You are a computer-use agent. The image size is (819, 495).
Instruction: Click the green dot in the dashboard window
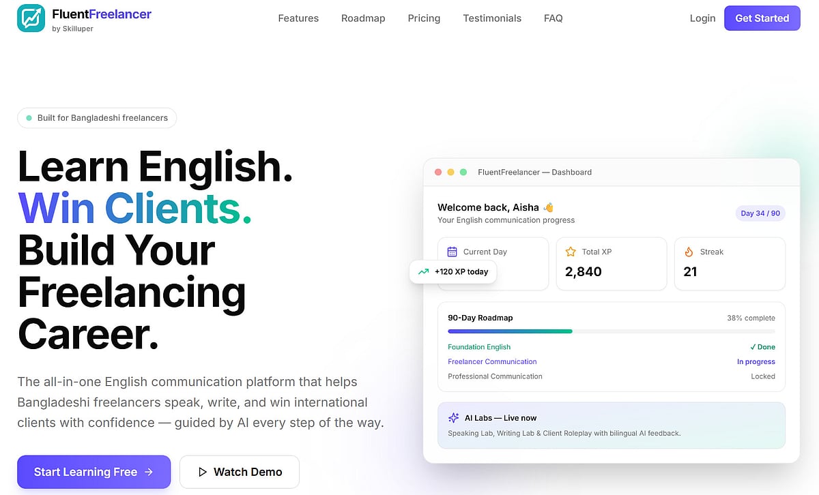click(x=463, y=172)
